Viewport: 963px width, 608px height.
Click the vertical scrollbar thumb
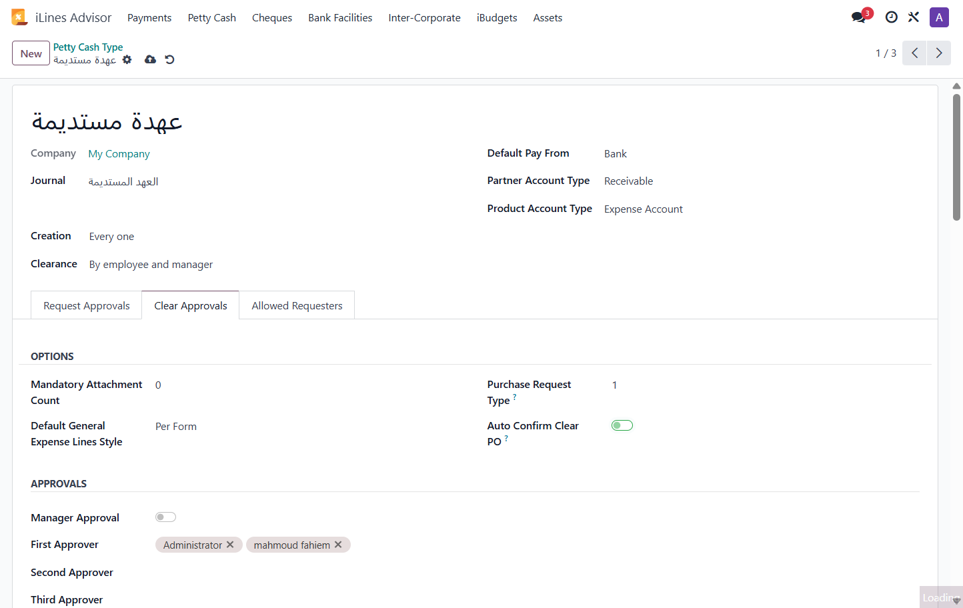[x=956, y=157]
